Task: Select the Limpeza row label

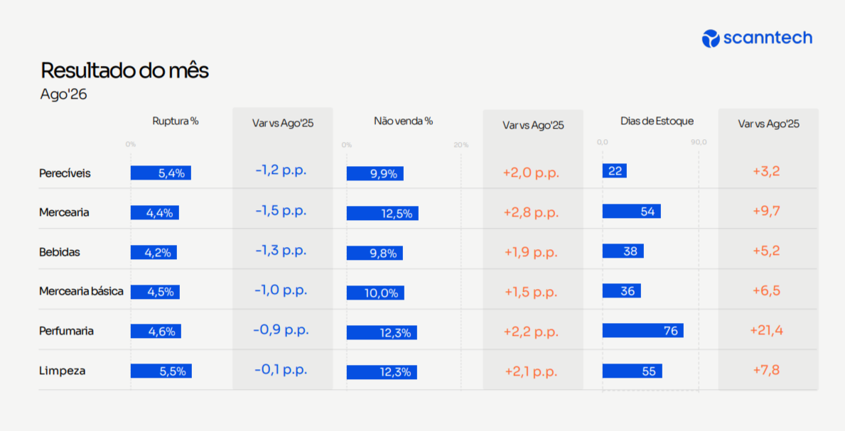Action: (62, 371)
